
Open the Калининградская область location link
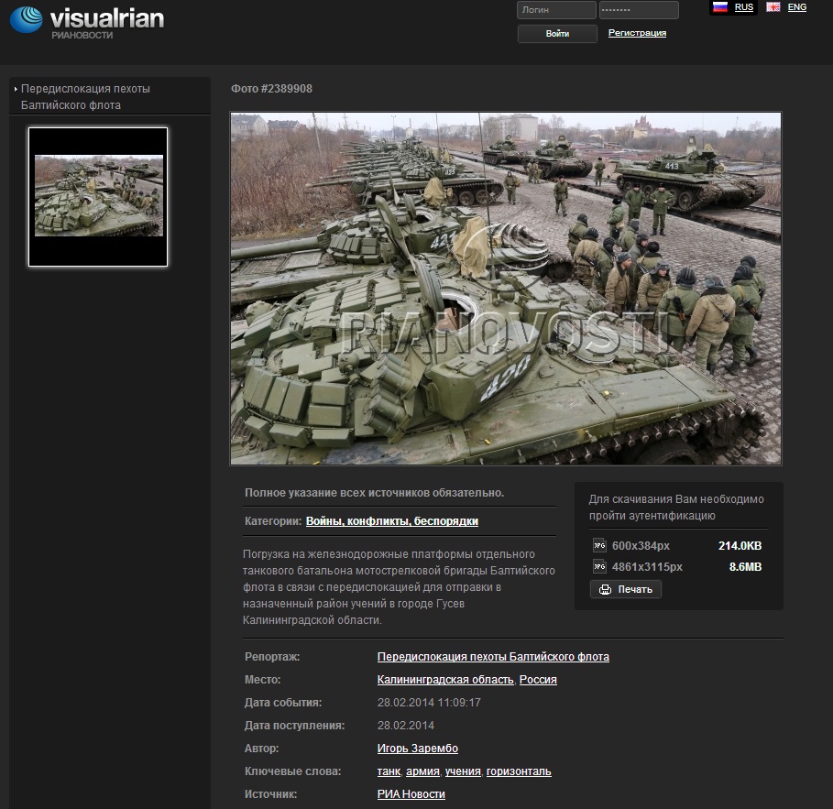pos(445,680)
